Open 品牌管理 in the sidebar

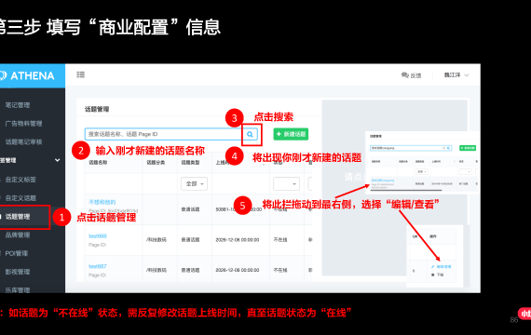pyautogui.click(x=18, y=234)
